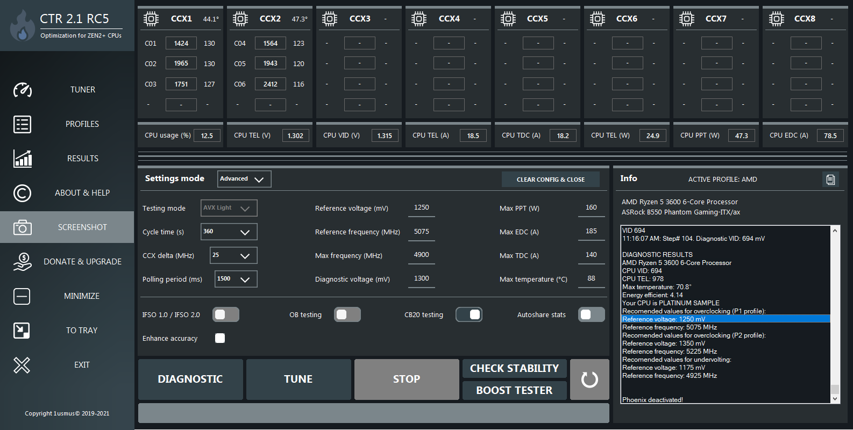Check the Enhance accuracy checkbox

(220, 338)
